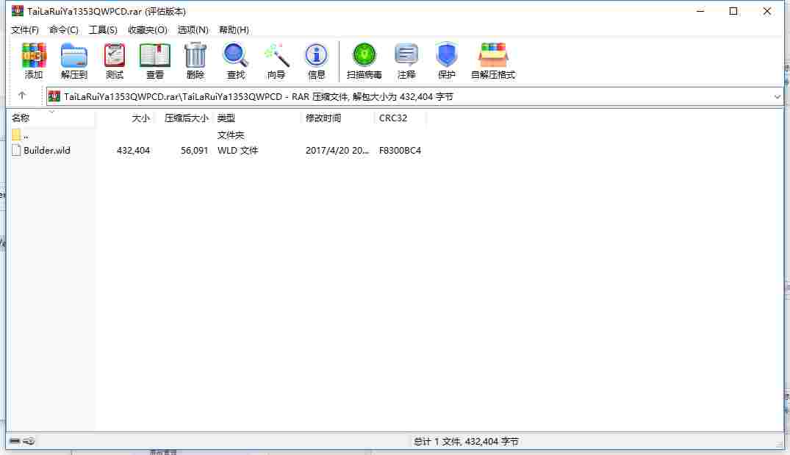Click 'WLD 文件' type cell
The image size is (790, 455).
point(238,150)
